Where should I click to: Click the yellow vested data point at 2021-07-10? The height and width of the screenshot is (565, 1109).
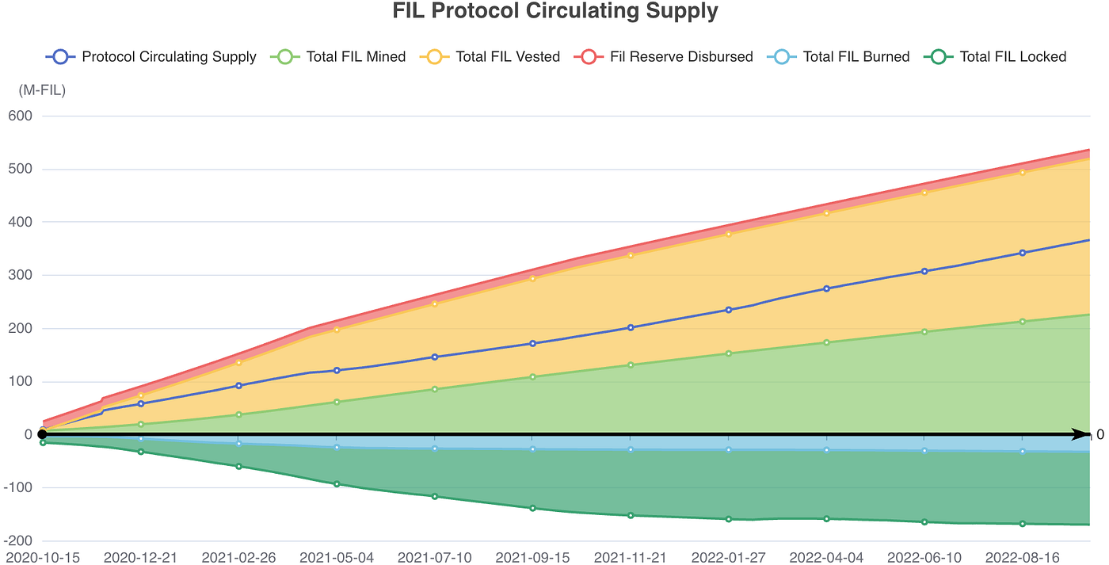pyautogui.click(x=435, y=303)
